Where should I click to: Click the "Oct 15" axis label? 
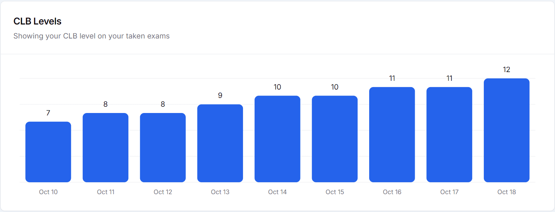point(335,192)
